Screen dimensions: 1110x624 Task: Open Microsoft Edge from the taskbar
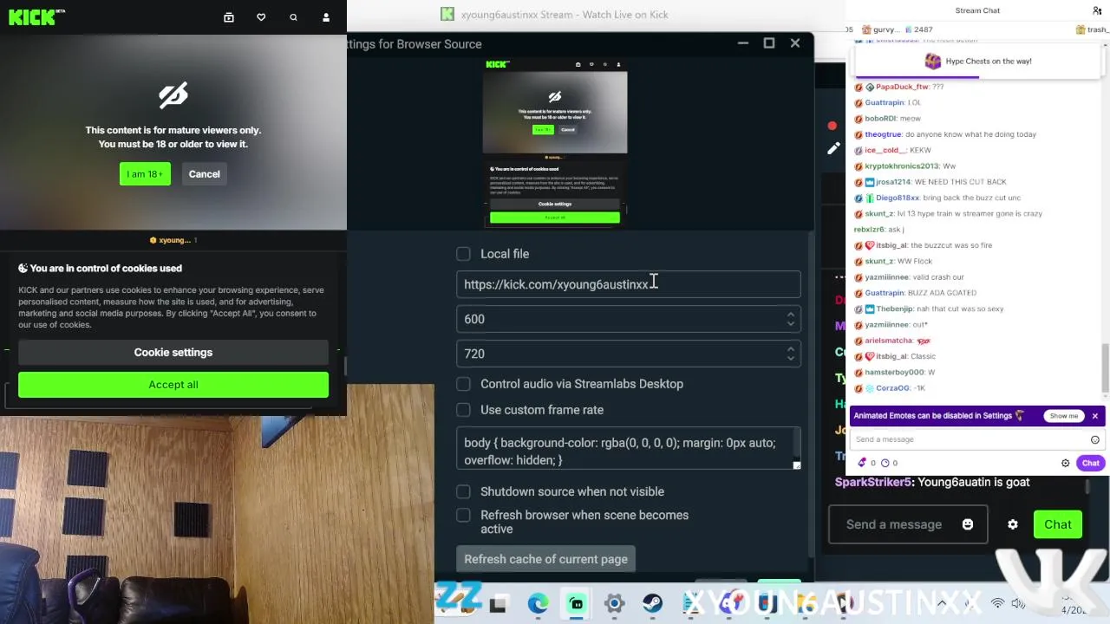(x=538, y=604)
